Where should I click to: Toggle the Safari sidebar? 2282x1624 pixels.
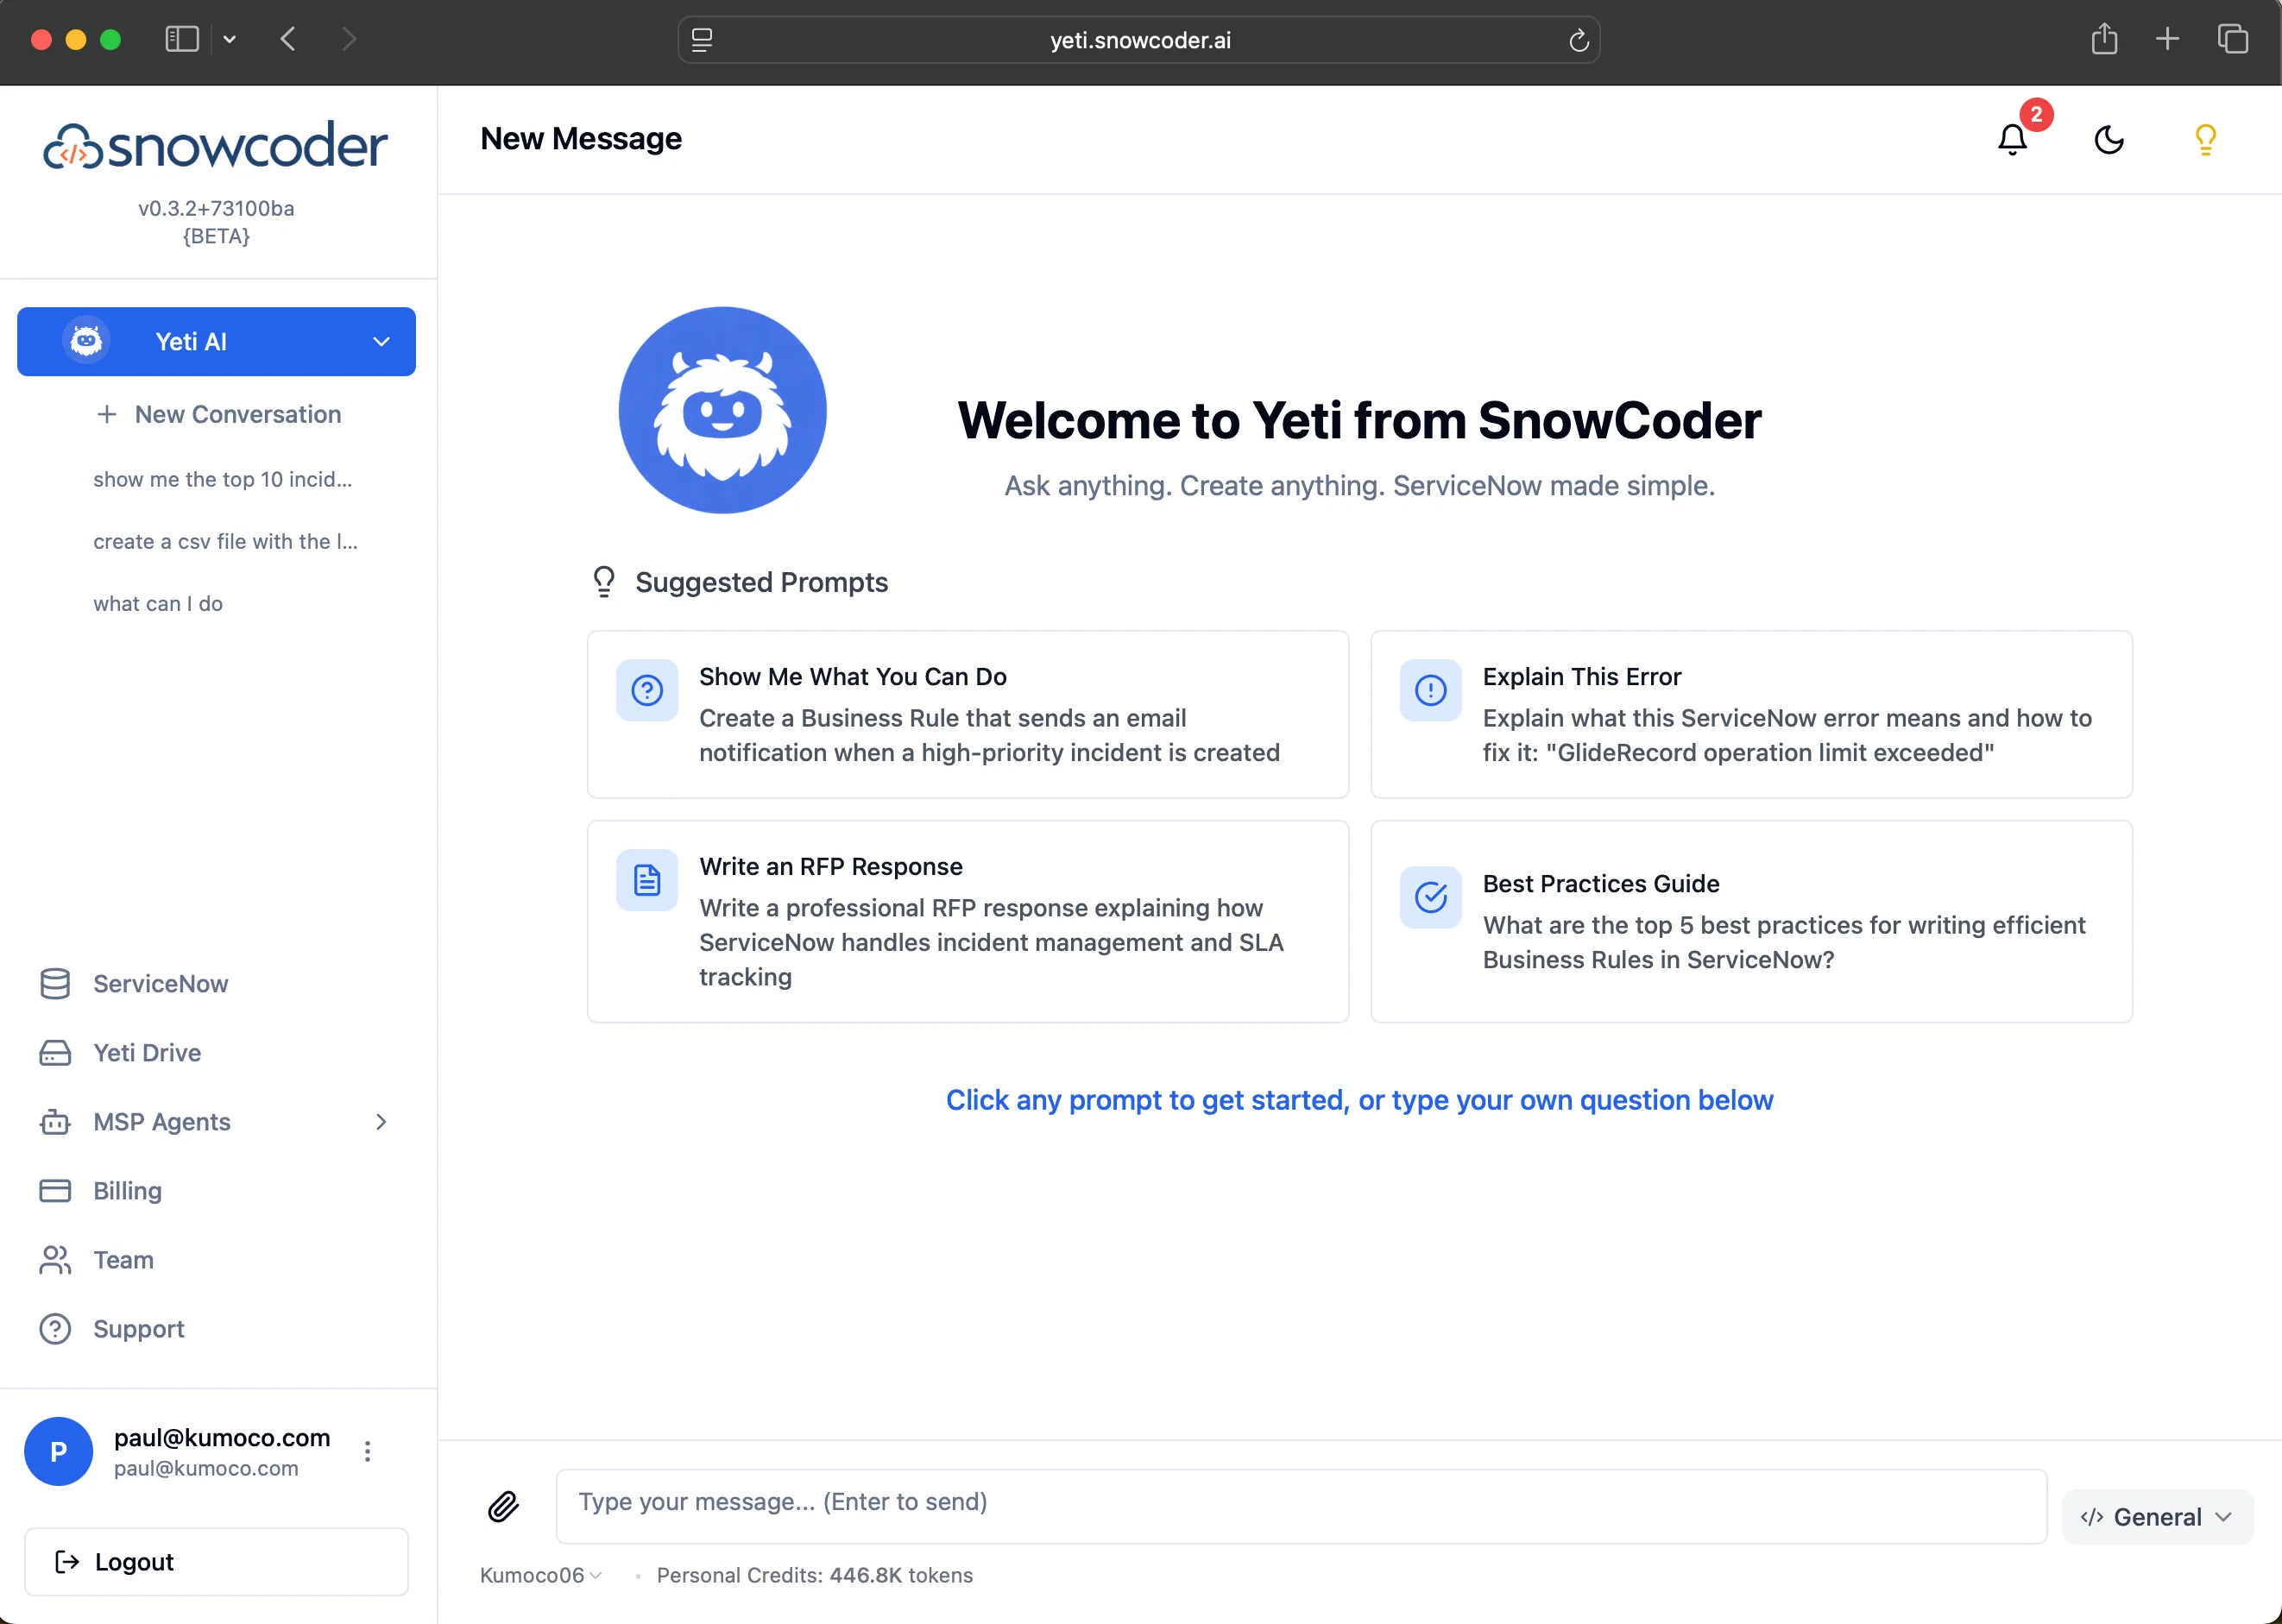click(x=181, y=39)
